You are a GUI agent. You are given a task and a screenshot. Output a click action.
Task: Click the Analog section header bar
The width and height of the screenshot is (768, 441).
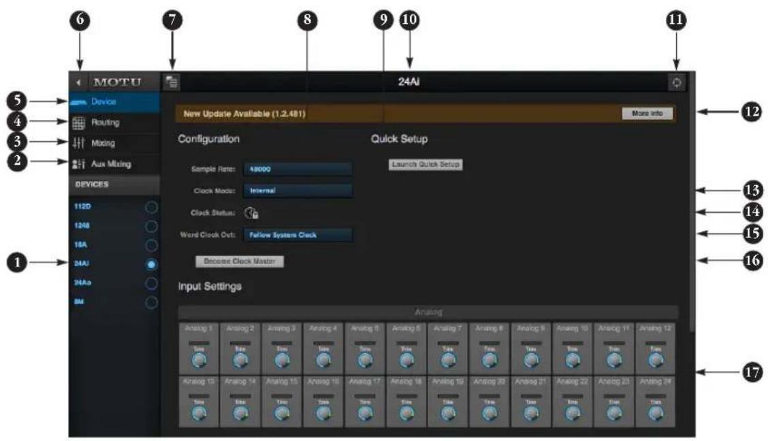point(428,312)
